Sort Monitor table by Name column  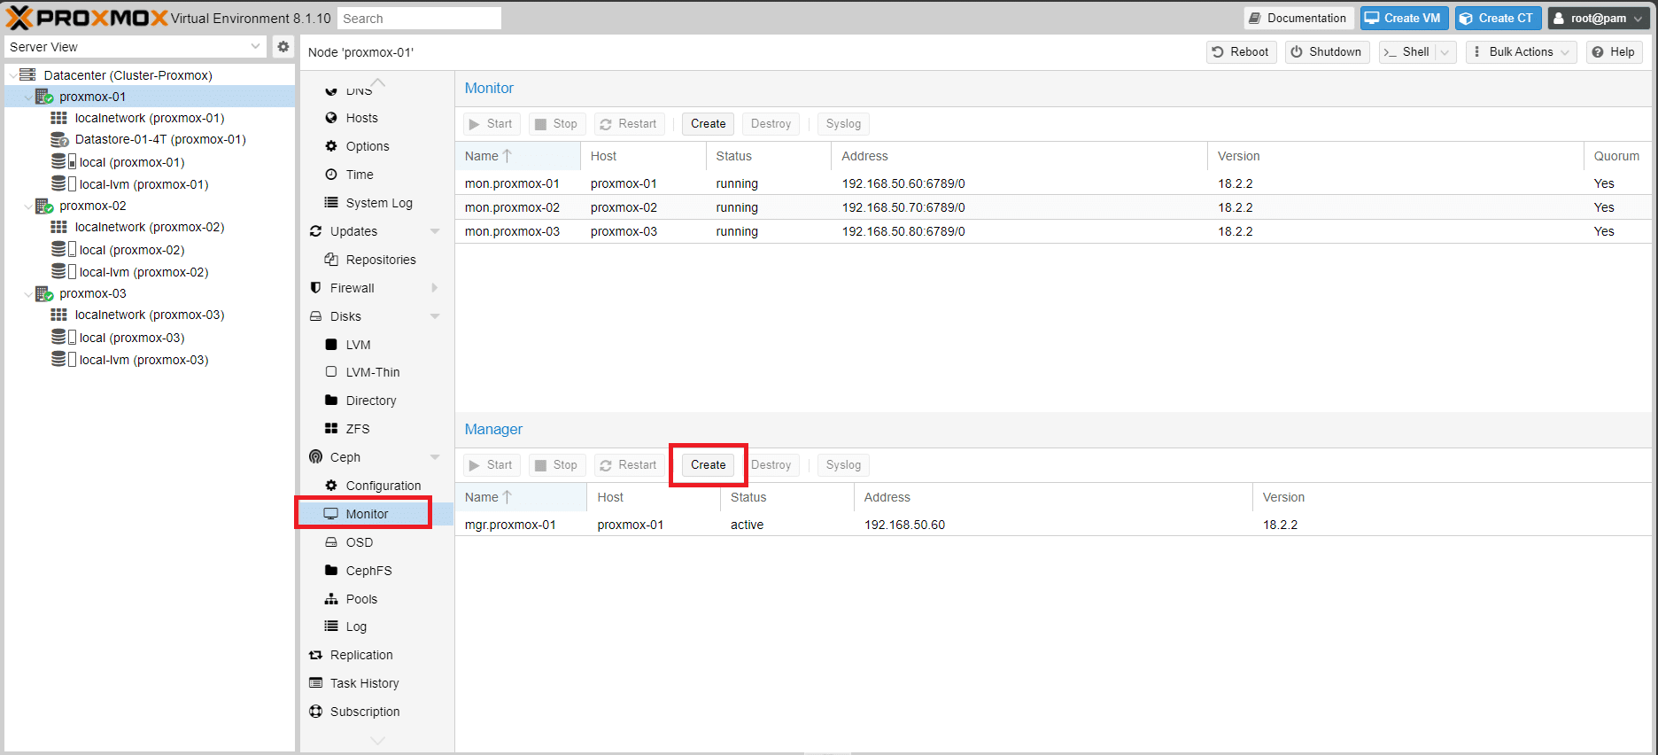coord(518,156)
